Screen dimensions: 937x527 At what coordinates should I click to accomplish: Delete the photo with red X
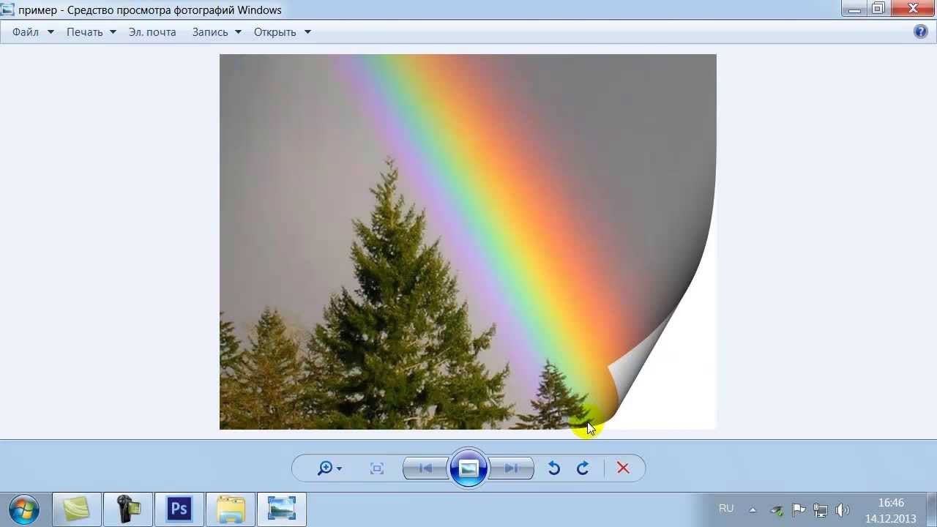[623, 468]
